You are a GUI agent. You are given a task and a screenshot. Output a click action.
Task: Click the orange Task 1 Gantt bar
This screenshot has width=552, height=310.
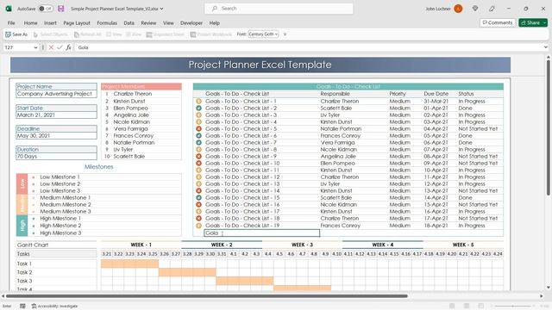pos(129,263)
